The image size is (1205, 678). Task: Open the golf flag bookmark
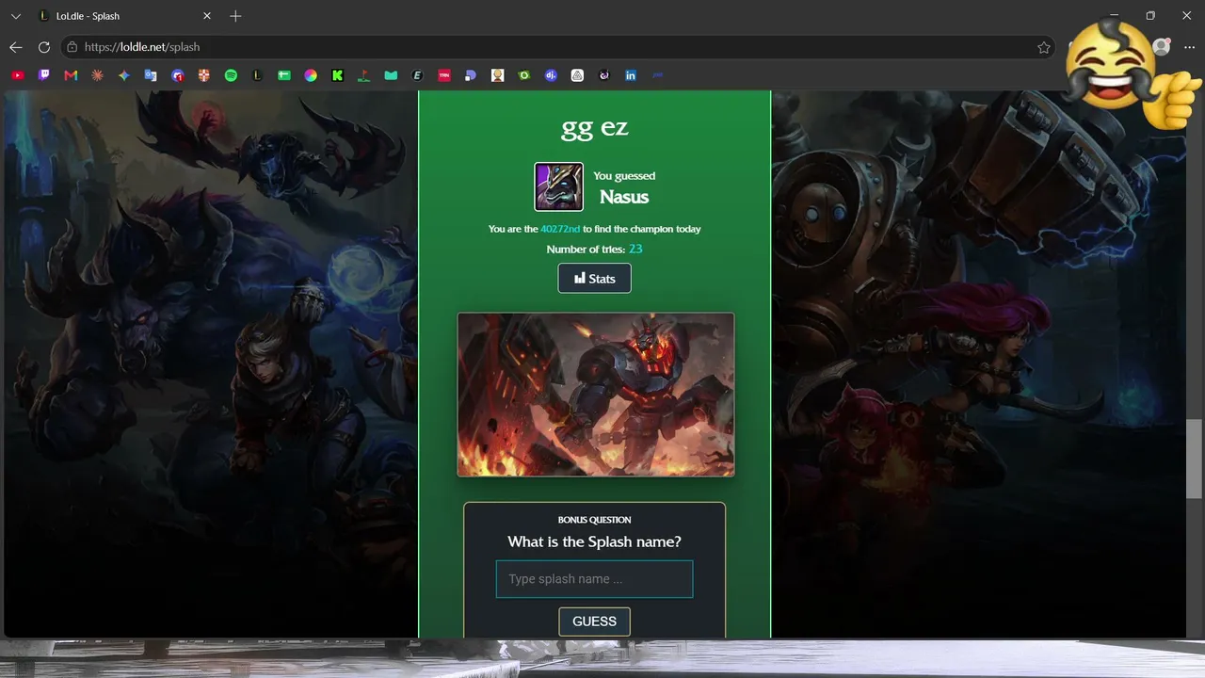(363, 75)
